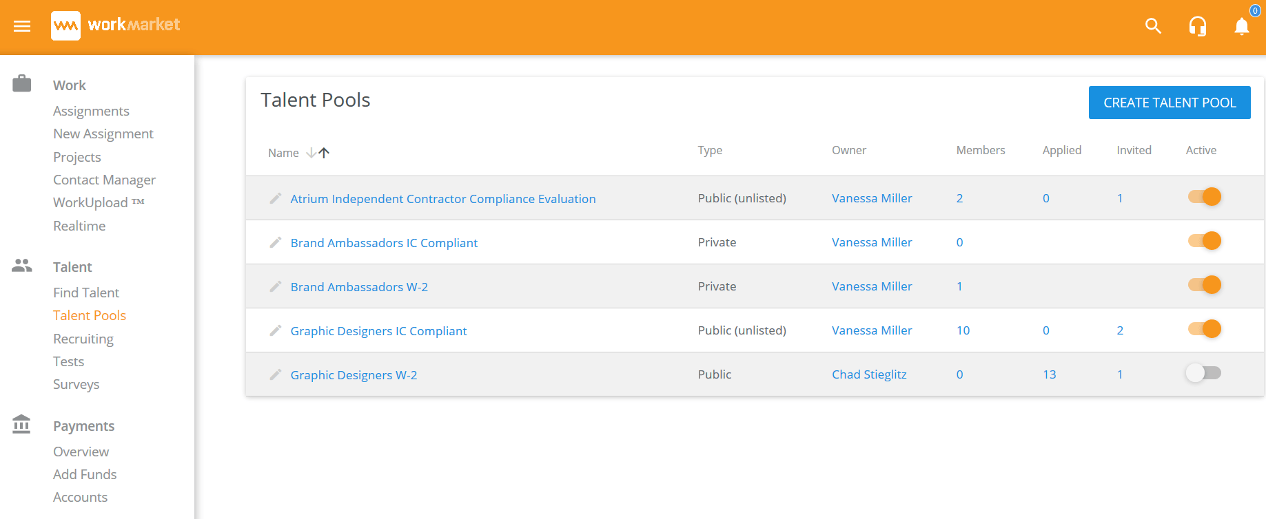Open Assignments in the Work menu
The width and height of the screenshot is (1266, 519).
pyautogui.click(x=91, y=111)
